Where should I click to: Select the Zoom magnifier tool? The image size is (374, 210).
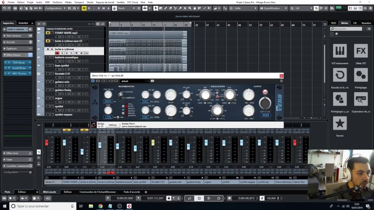[190, 8]
